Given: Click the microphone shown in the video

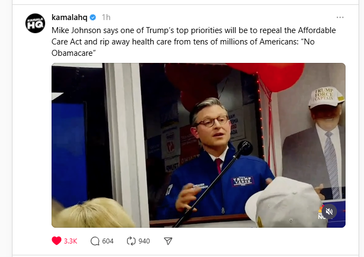Looking at the screenshot, I should pos(245,148).
